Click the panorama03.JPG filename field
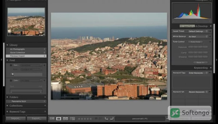218x124 pixels. click(x=140, y=119)
